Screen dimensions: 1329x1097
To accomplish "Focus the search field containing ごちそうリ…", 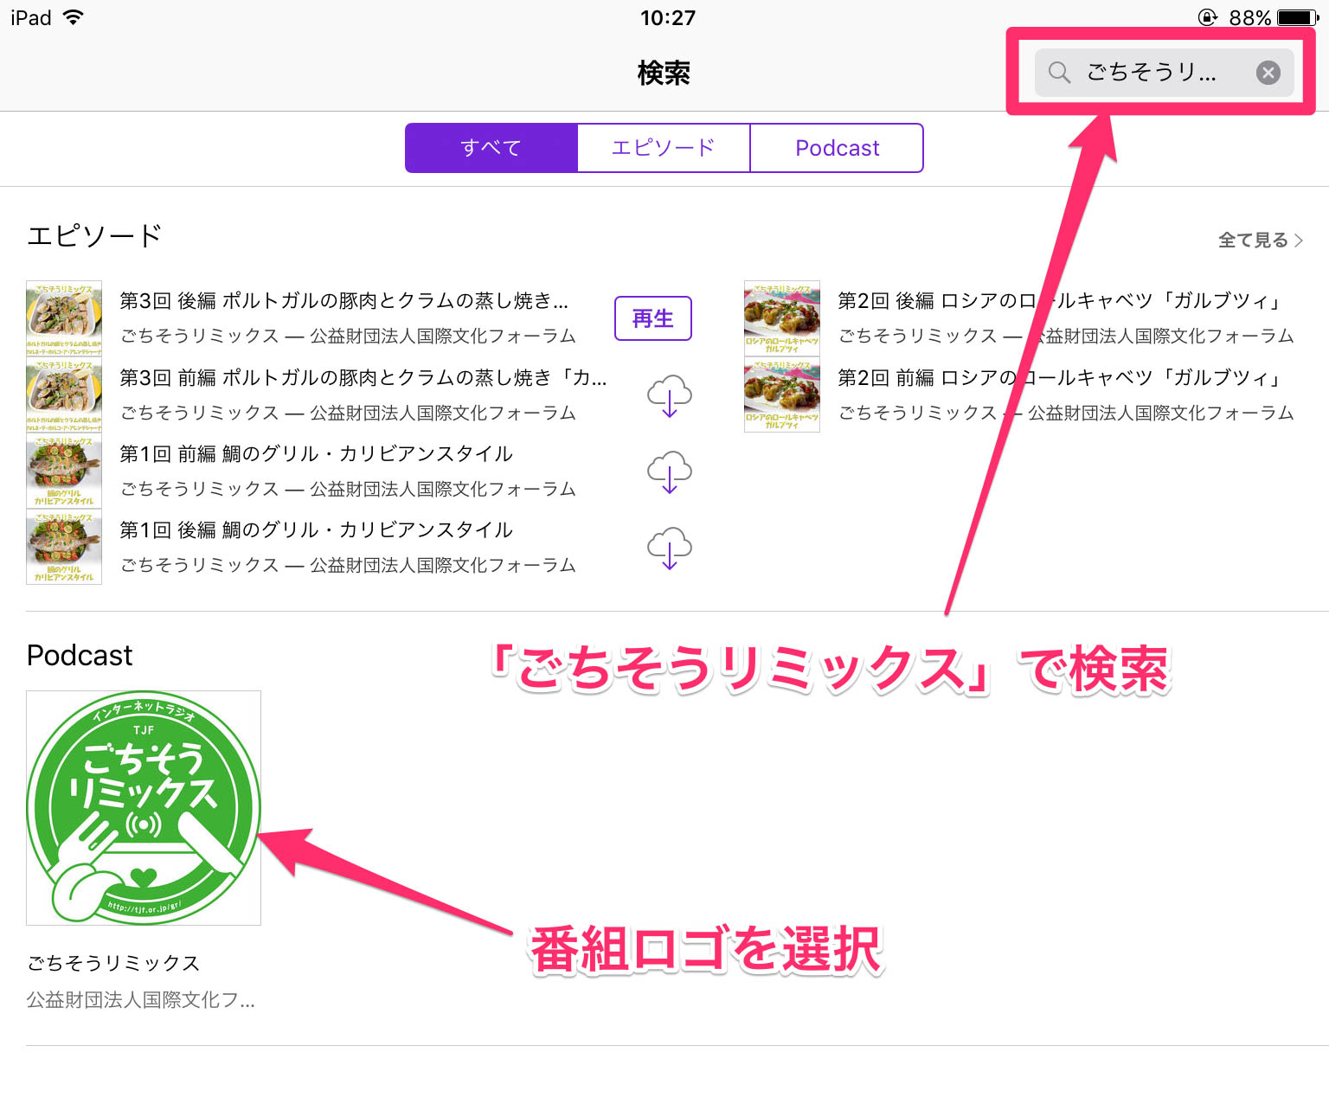I will [1164, 73].
